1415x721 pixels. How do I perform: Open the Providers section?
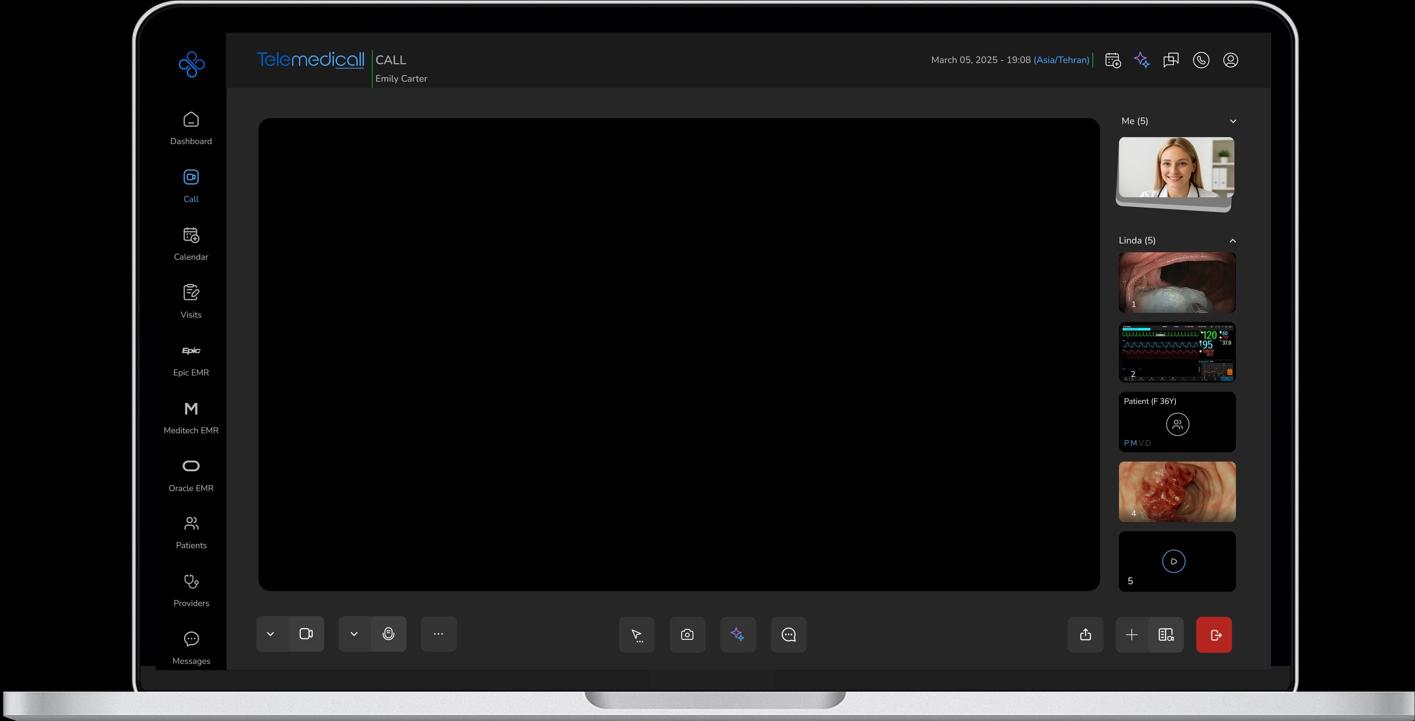coord(191,590)
